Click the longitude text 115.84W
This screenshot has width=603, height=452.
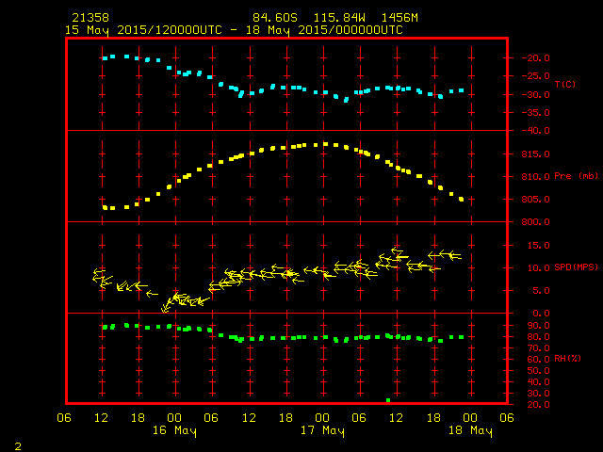pyautogui.click(x=339, y=18)
